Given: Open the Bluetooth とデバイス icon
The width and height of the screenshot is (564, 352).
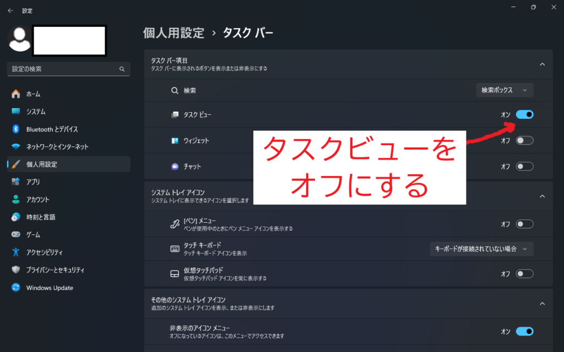Looking at the screenshot, I should pos(16,129).
